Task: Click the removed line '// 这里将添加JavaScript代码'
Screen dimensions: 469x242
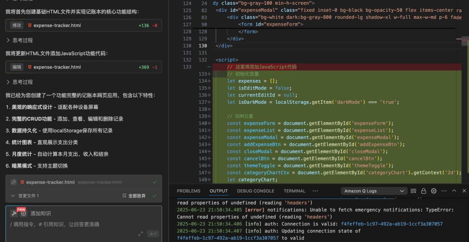Action: [262, 67]
